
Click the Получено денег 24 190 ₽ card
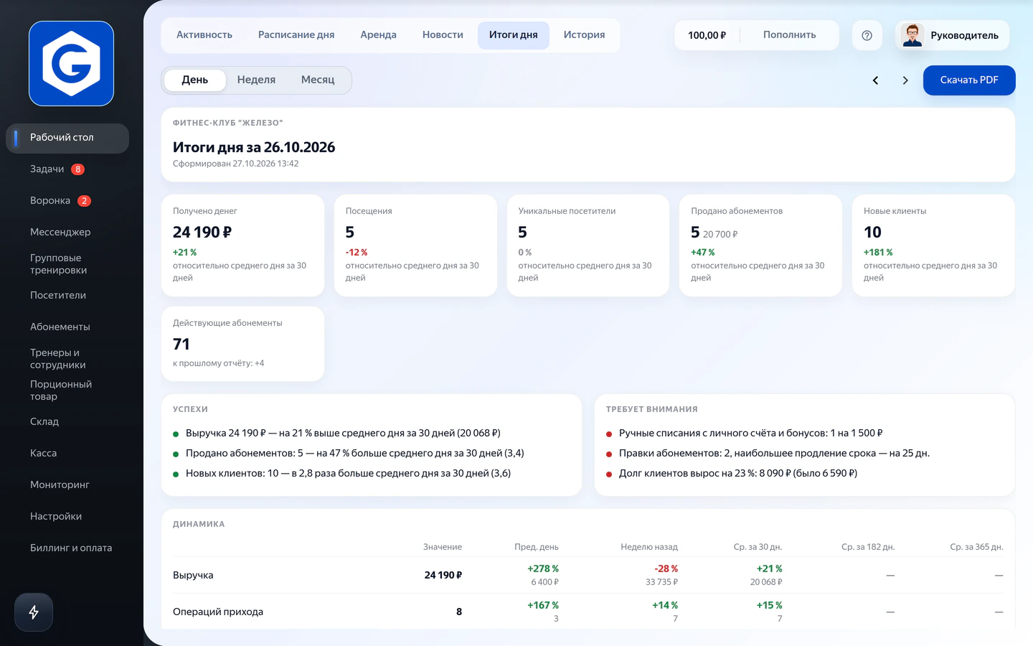coord(242,245)
